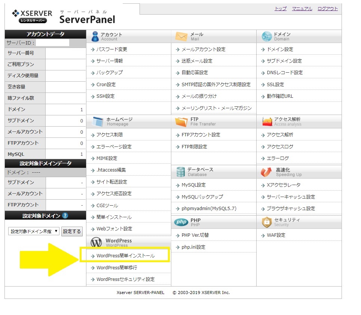Click the 設定する button
Viewport: 361px width, 315px height.
(72, 231)
